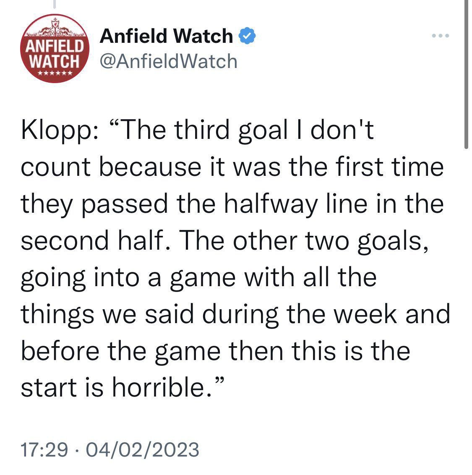
Task: Click the words "third goal" in the tweet
Action: pos(231,131)
